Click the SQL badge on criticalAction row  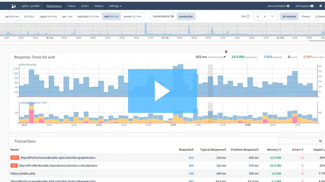(x=14, y=166)
